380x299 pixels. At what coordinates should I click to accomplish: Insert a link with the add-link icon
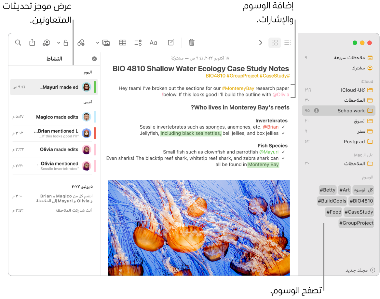[x=81, y=43]
